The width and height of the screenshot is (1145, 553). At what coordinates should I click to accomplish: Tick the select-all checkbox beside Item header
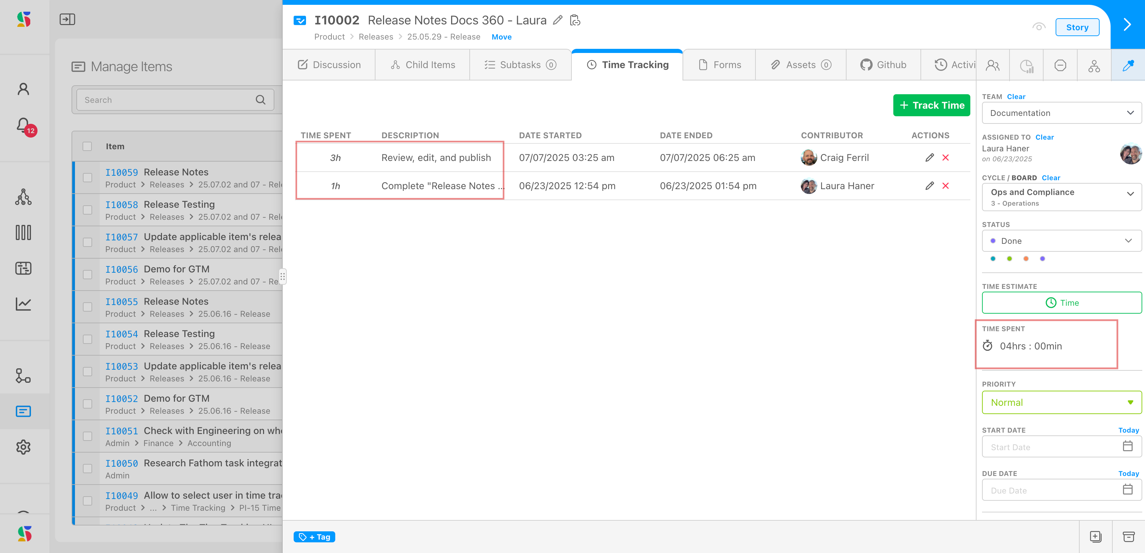pos(87,146)
